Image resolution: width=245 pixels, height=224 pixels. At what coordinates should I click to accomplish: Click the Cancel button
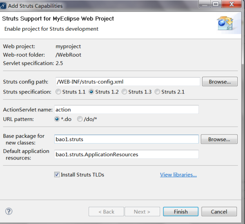tap(219, 212)
